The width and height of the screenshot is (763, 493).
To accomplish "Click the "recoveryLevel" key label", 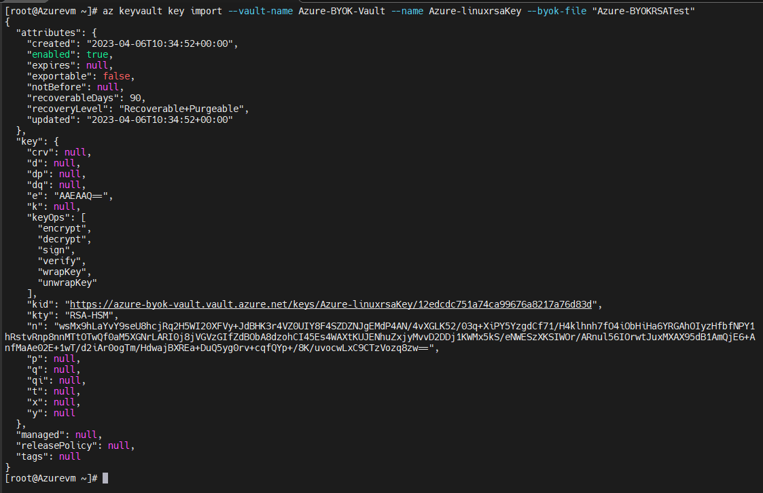I will point(67,109).
